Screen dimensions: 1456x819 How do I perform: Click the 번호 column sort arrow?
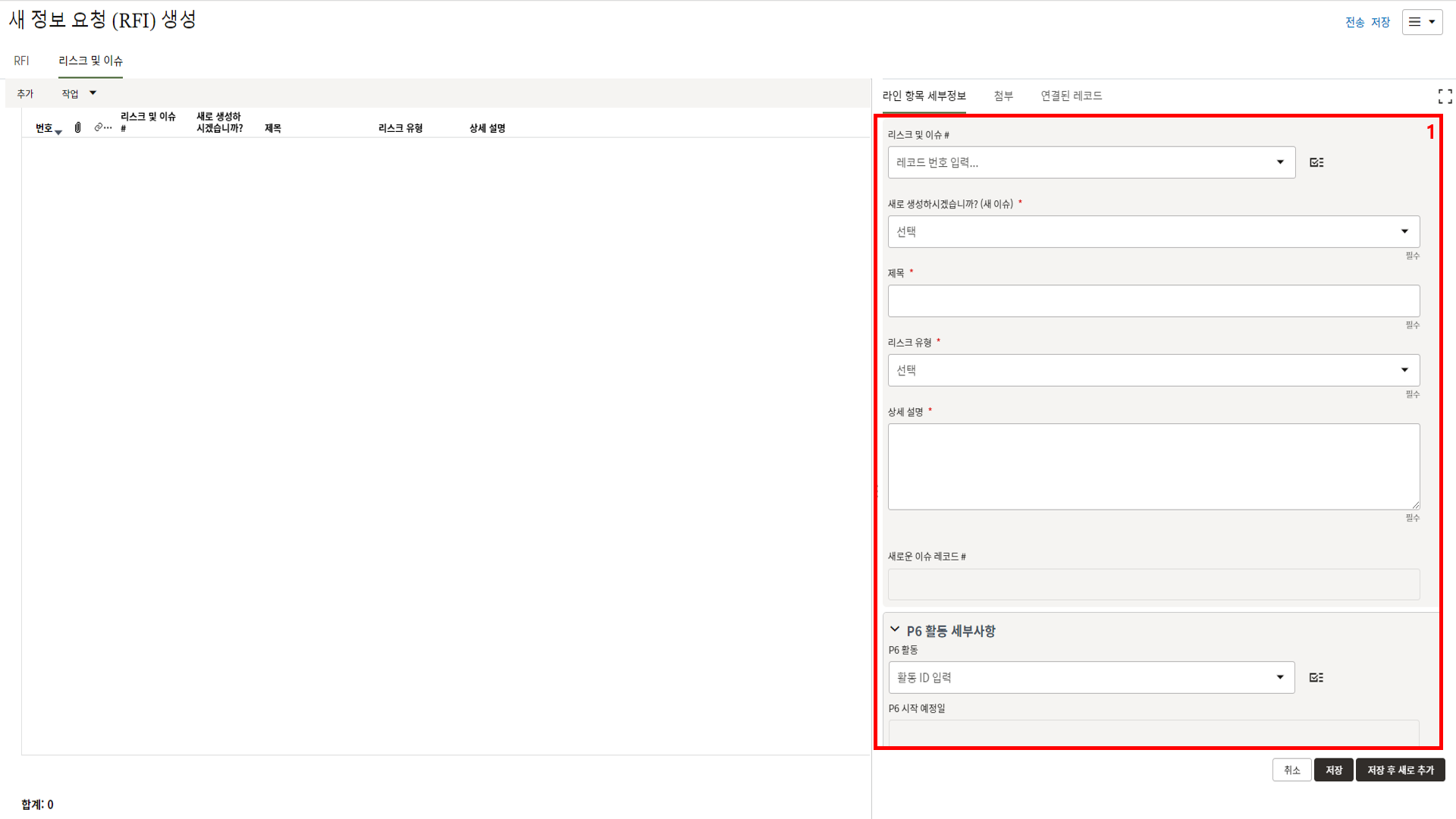coord(58,133)
